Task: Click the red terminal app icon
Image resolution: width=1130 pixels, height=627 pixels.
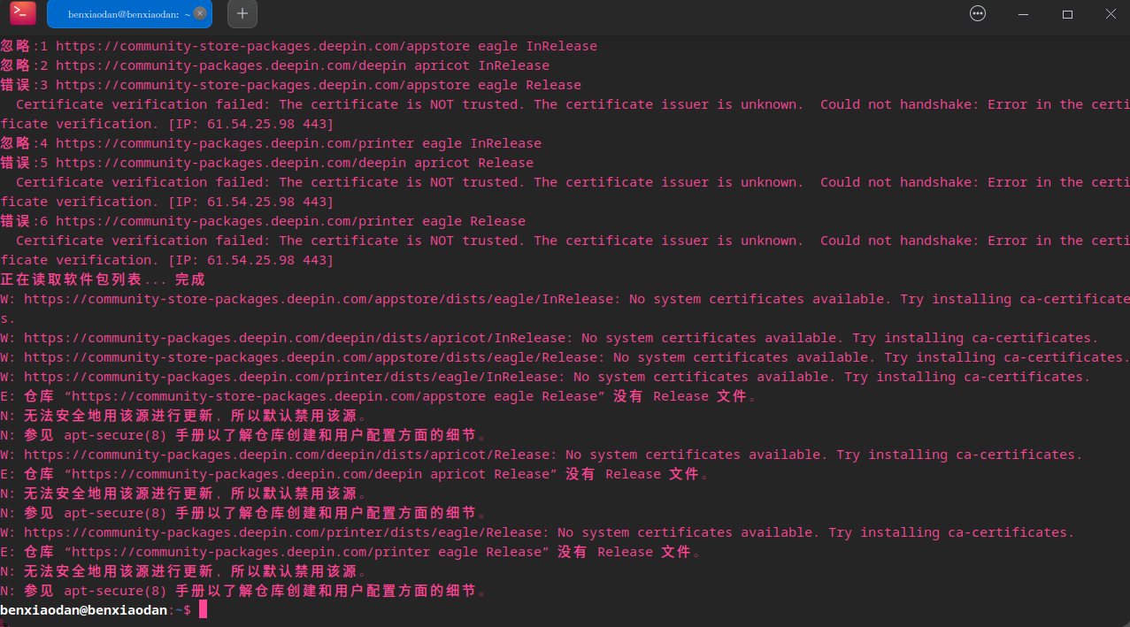Action: click(x=23, y=13)
